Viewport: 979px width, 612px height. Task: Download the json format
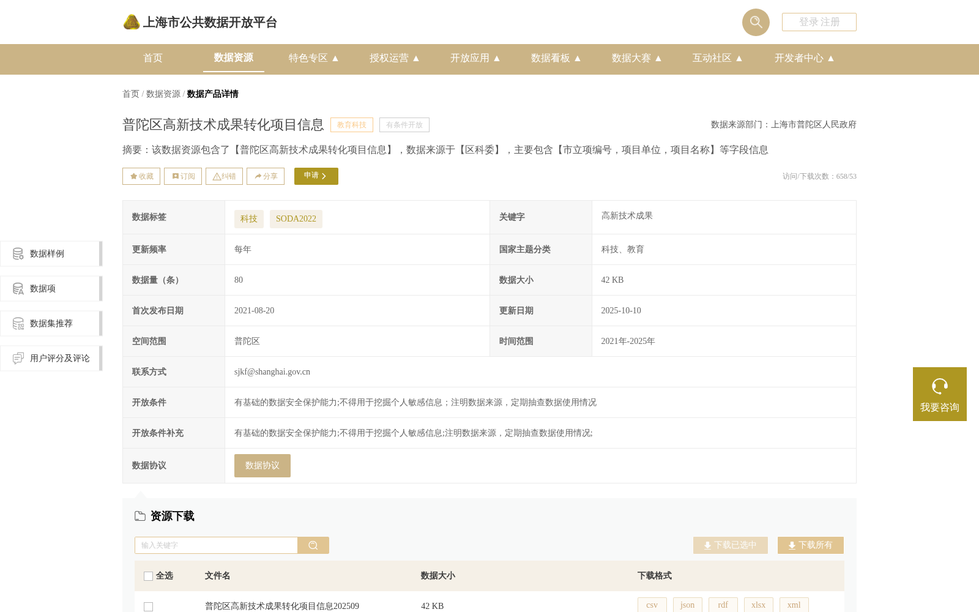pos(688,605)
